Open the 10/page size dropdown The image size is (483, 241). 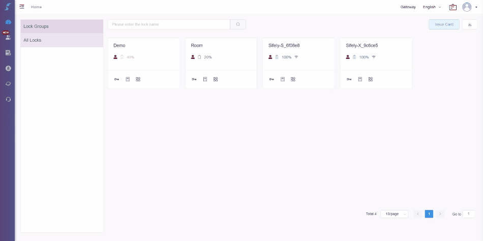395,214
